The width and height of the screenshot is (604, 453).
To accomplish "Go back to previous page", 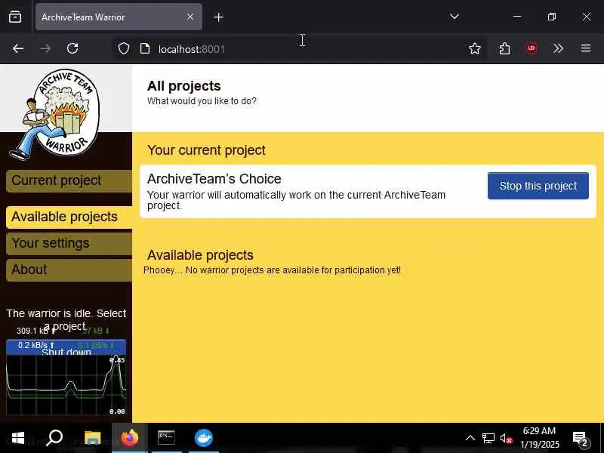I will pos(18,48).
